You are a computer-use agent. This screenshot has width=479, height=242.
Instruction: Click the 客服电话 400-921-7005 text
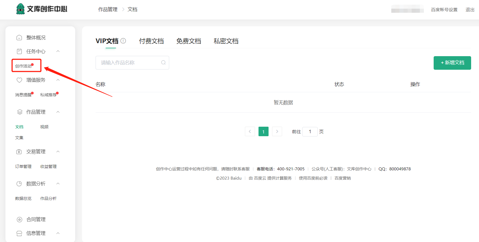click(x=281, y=169)
